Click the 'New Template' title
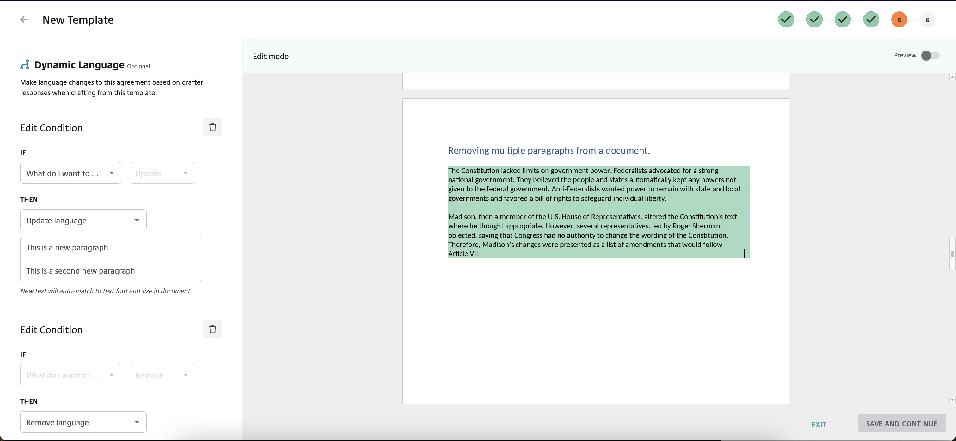The width and height of the screenshot is (956, 441). (78, 20)
